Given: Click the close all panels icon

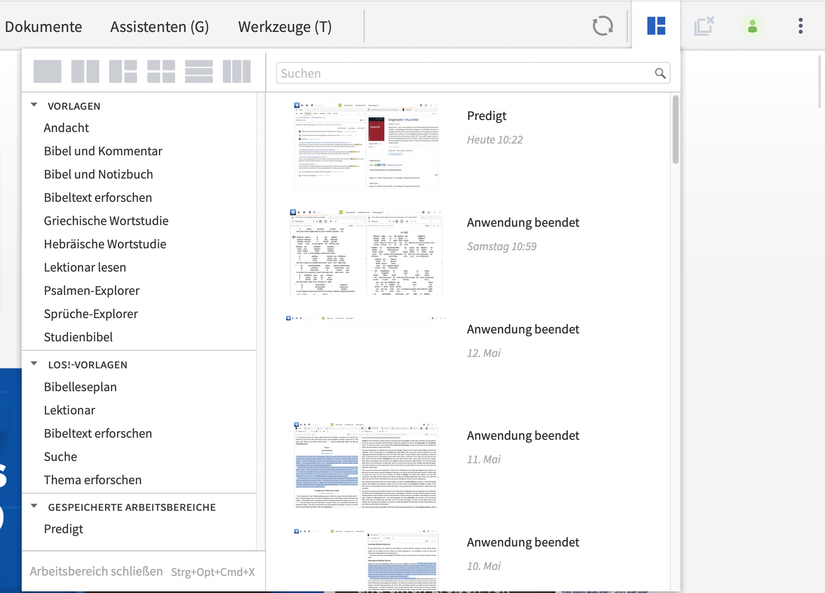Looking at the screenshot, I should [x=704, y=26].
